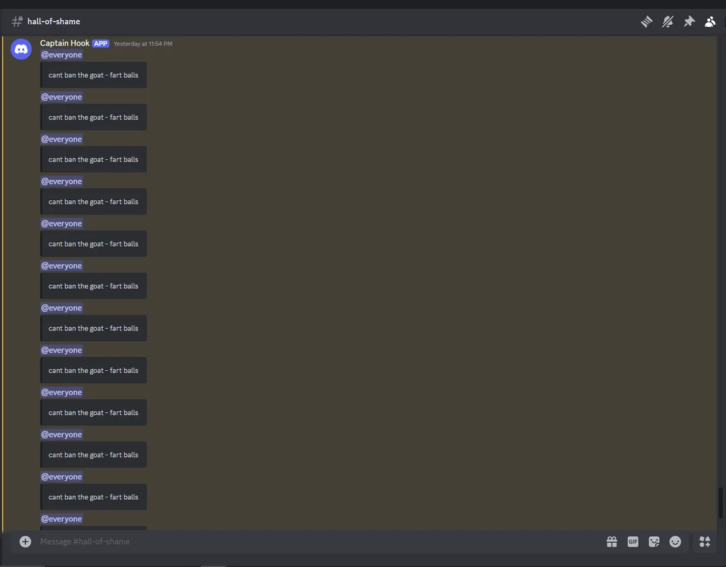Screen dimensions: 726x567
Task: Click the first @everyone mention
Action: [62, 55]
